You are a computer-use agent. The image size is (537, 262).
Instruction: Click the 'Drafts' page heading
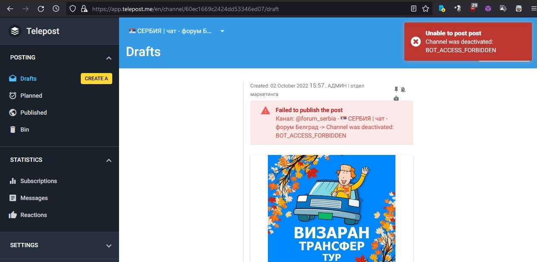tap(143, 51)
